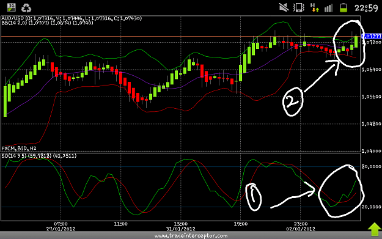Tap the 20.0000 stochastic level label
The width and height of the screenshot is (382, 239).
[371, 207]
